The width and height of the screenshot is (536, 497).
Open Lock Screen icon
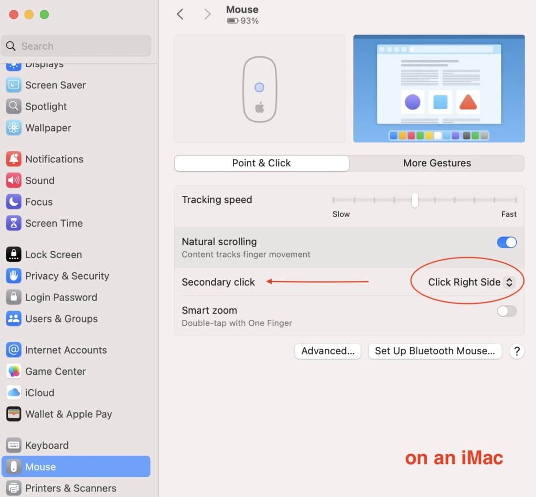click(14, 255)
